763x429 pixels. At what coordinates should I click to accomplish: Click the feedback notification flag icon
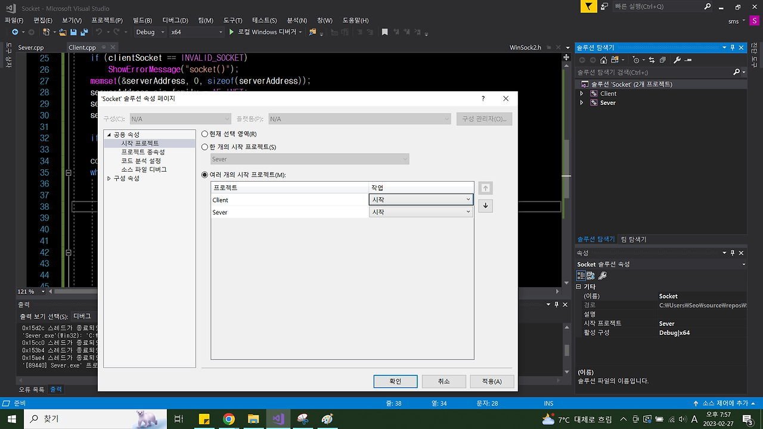[x=588, y=7]
